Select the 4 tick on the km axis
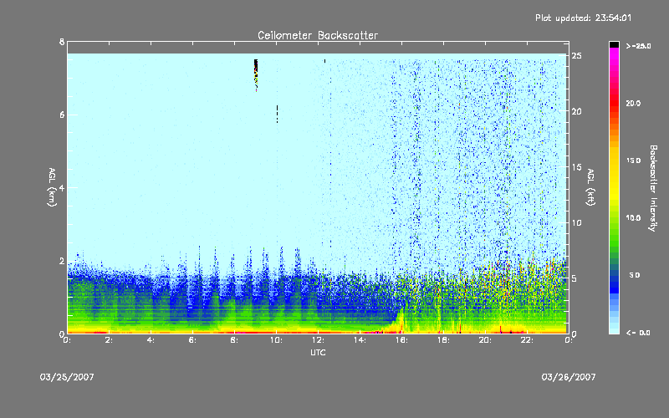 click(x=62, y=187)
